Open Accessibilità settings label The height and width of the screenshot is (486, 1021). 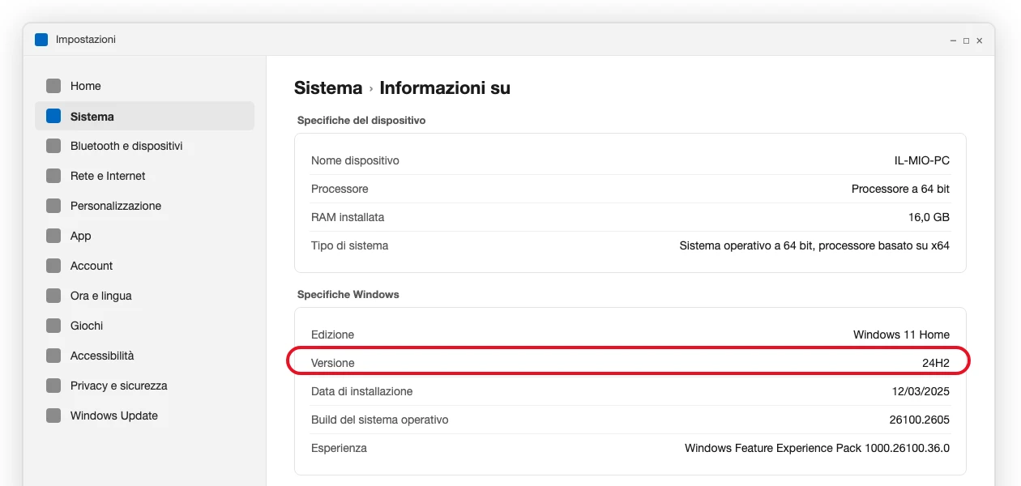pos(102,356)
